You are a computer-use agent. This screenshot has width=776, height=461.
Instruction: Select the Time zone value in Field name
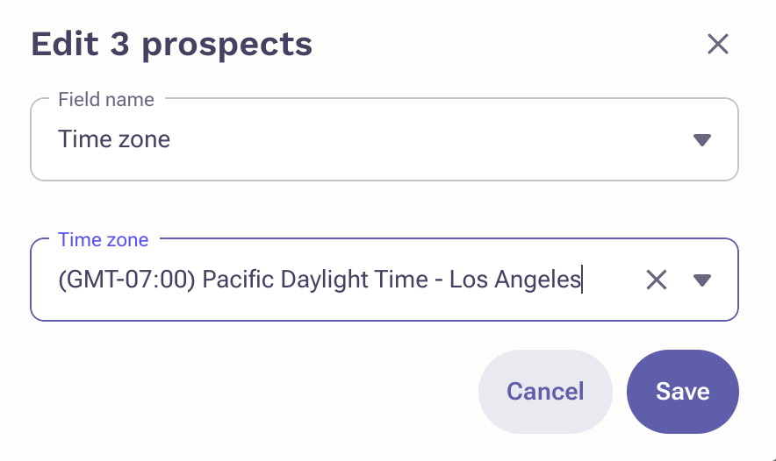coord(114,139)
